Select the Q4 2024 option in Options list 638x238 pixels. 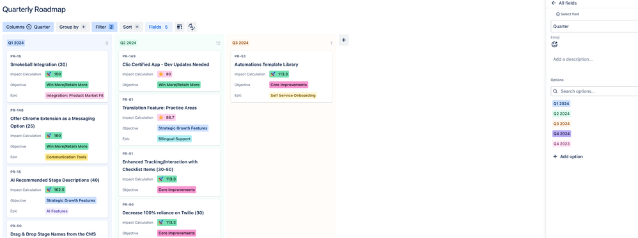point(561,133)
